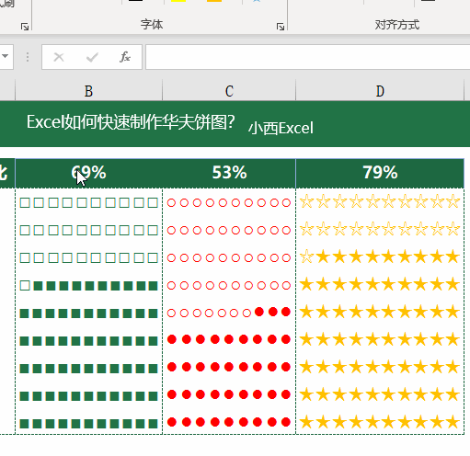
Task: Click the 对齐方式 group label
Action: click(397, 25)
